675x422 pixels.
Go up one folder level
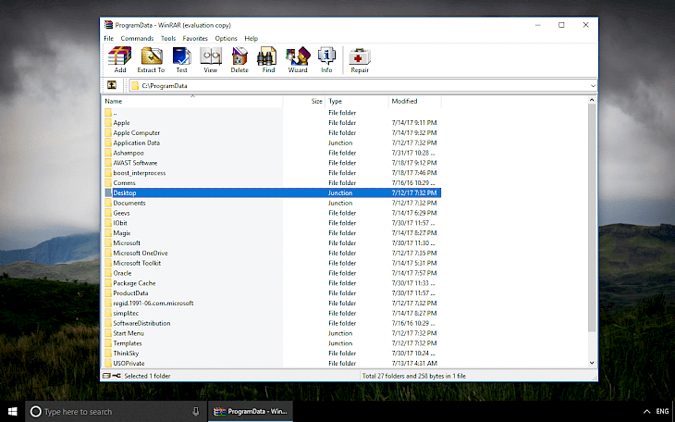point(112,85)
